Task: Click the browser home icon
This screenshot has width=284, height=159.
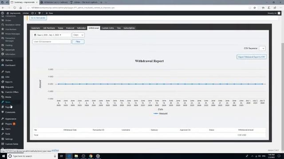Action: [21, 8]
